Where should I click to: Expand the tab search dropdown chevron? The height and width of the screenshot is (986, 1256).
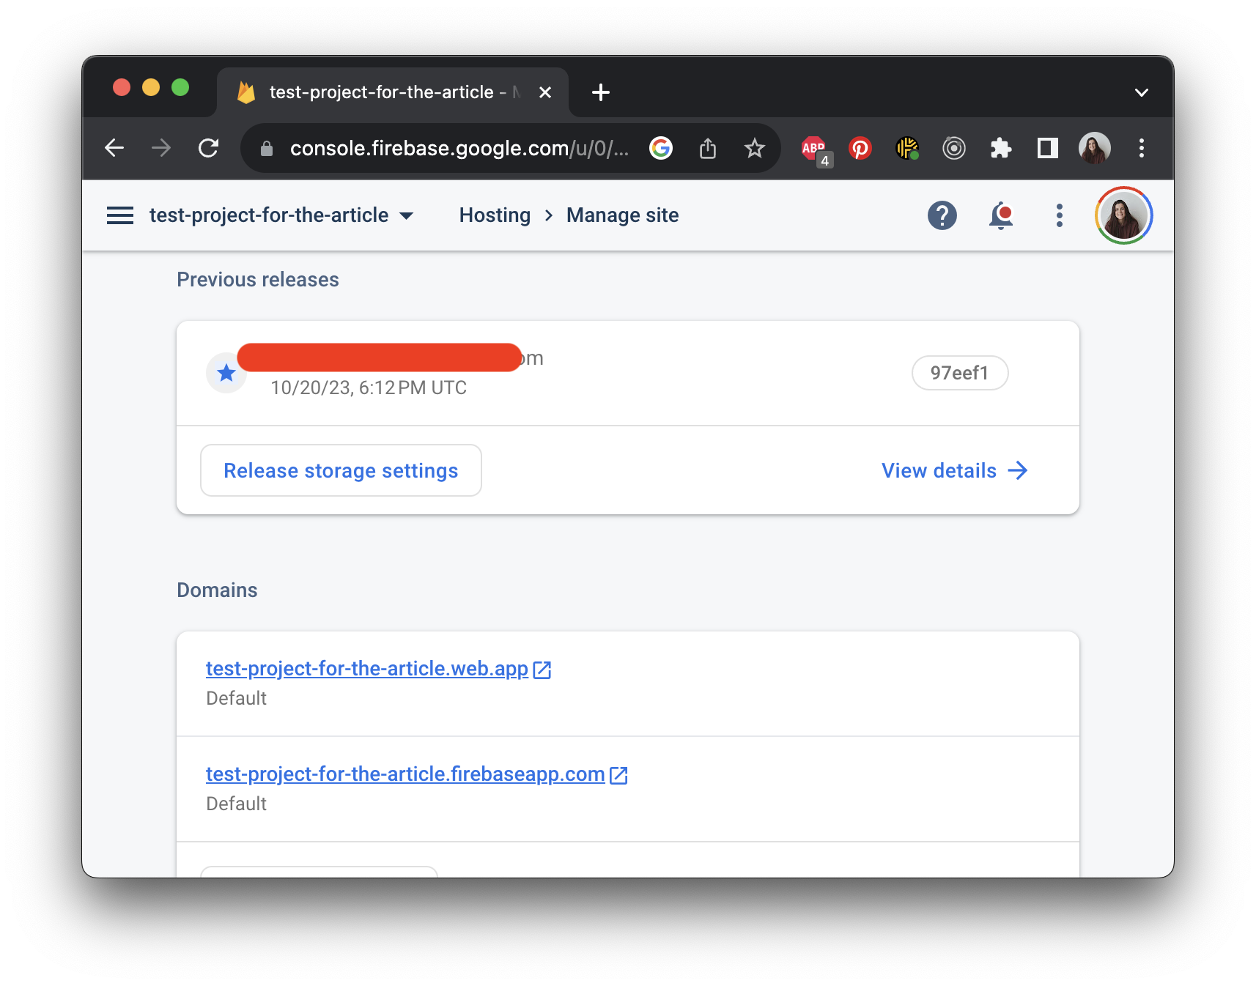tap(1142, 92)
